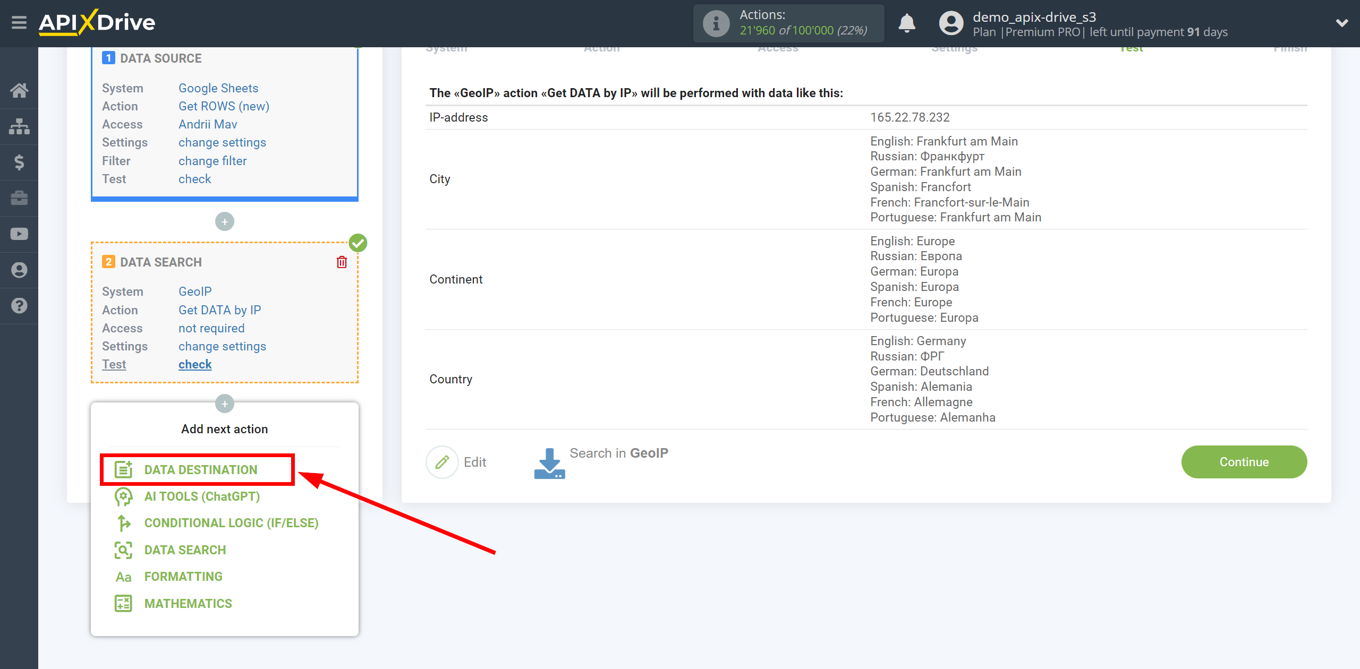Click not required access link
The image size is (1360, 669).
(x=211, y=328)
